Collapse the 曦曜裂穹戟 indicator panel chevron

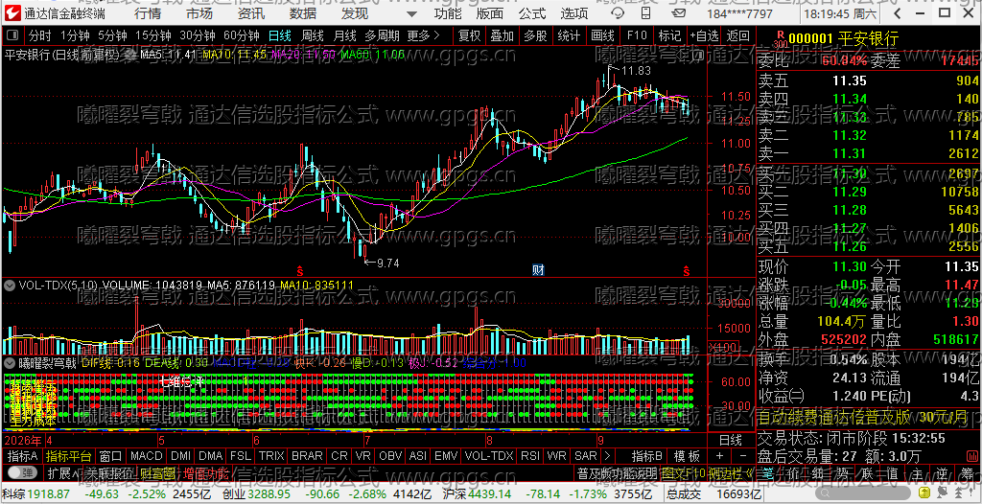click(x=10, y=362)
